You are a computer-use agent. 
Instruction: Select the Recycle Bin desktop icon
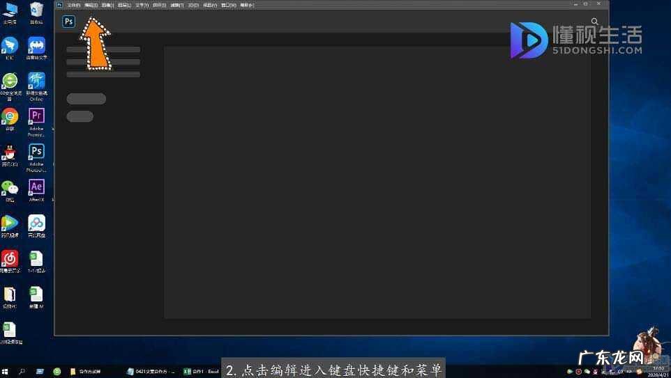click(36, 10)
